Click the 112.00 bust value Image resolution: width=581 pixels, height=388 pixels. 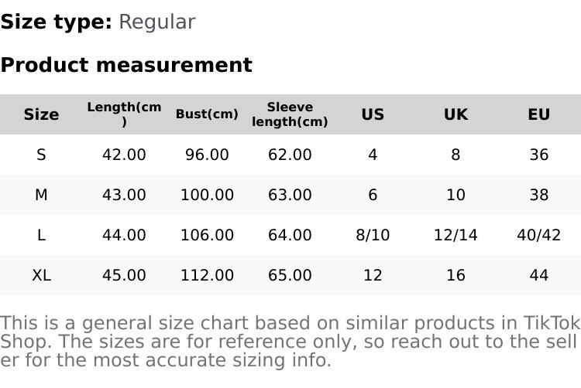[207, 275]
